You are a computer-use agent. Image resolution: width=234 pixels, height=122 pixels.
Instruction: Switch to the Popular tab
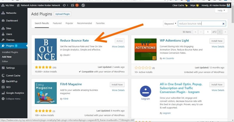click(69, 23)
